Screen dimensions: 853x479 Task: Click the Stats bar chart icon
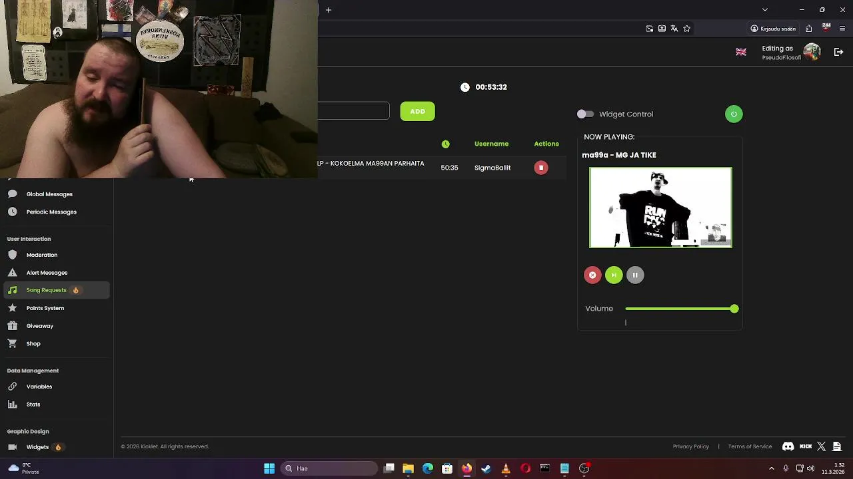tap(12, 404)
